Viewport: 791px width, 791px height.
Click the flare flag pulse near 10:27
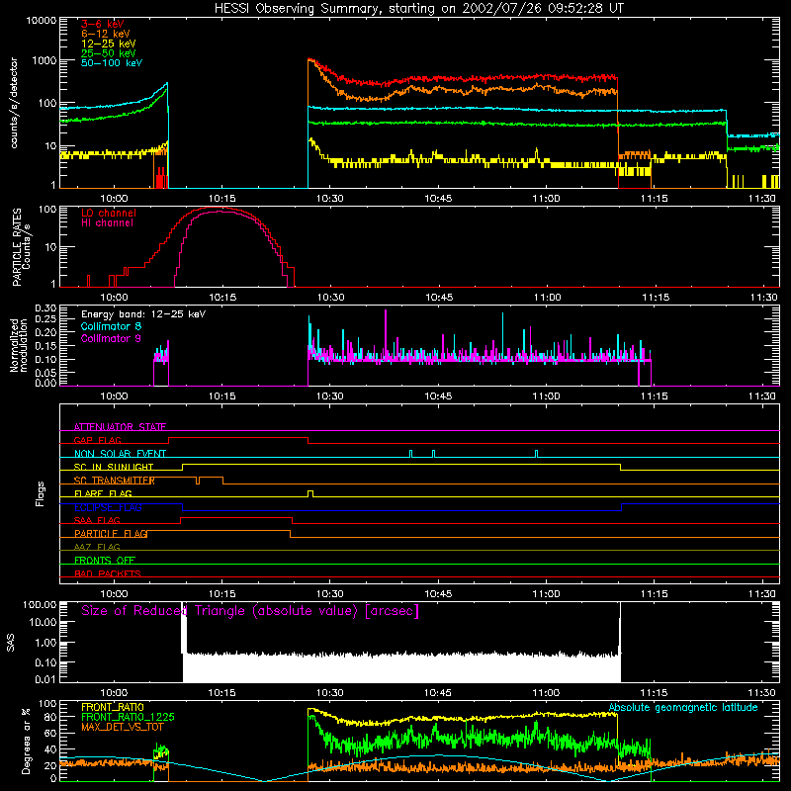click(x=310, y=493)
